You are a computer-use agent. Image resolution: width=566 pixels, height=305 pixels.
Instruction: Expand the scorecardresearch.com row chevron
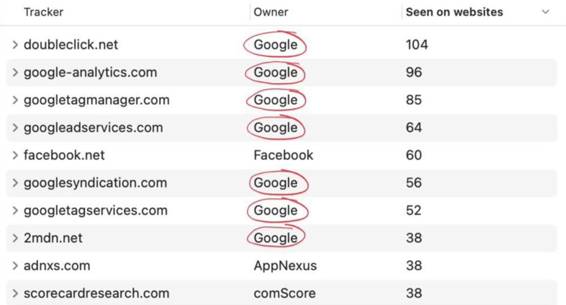[x=15, y=294]
